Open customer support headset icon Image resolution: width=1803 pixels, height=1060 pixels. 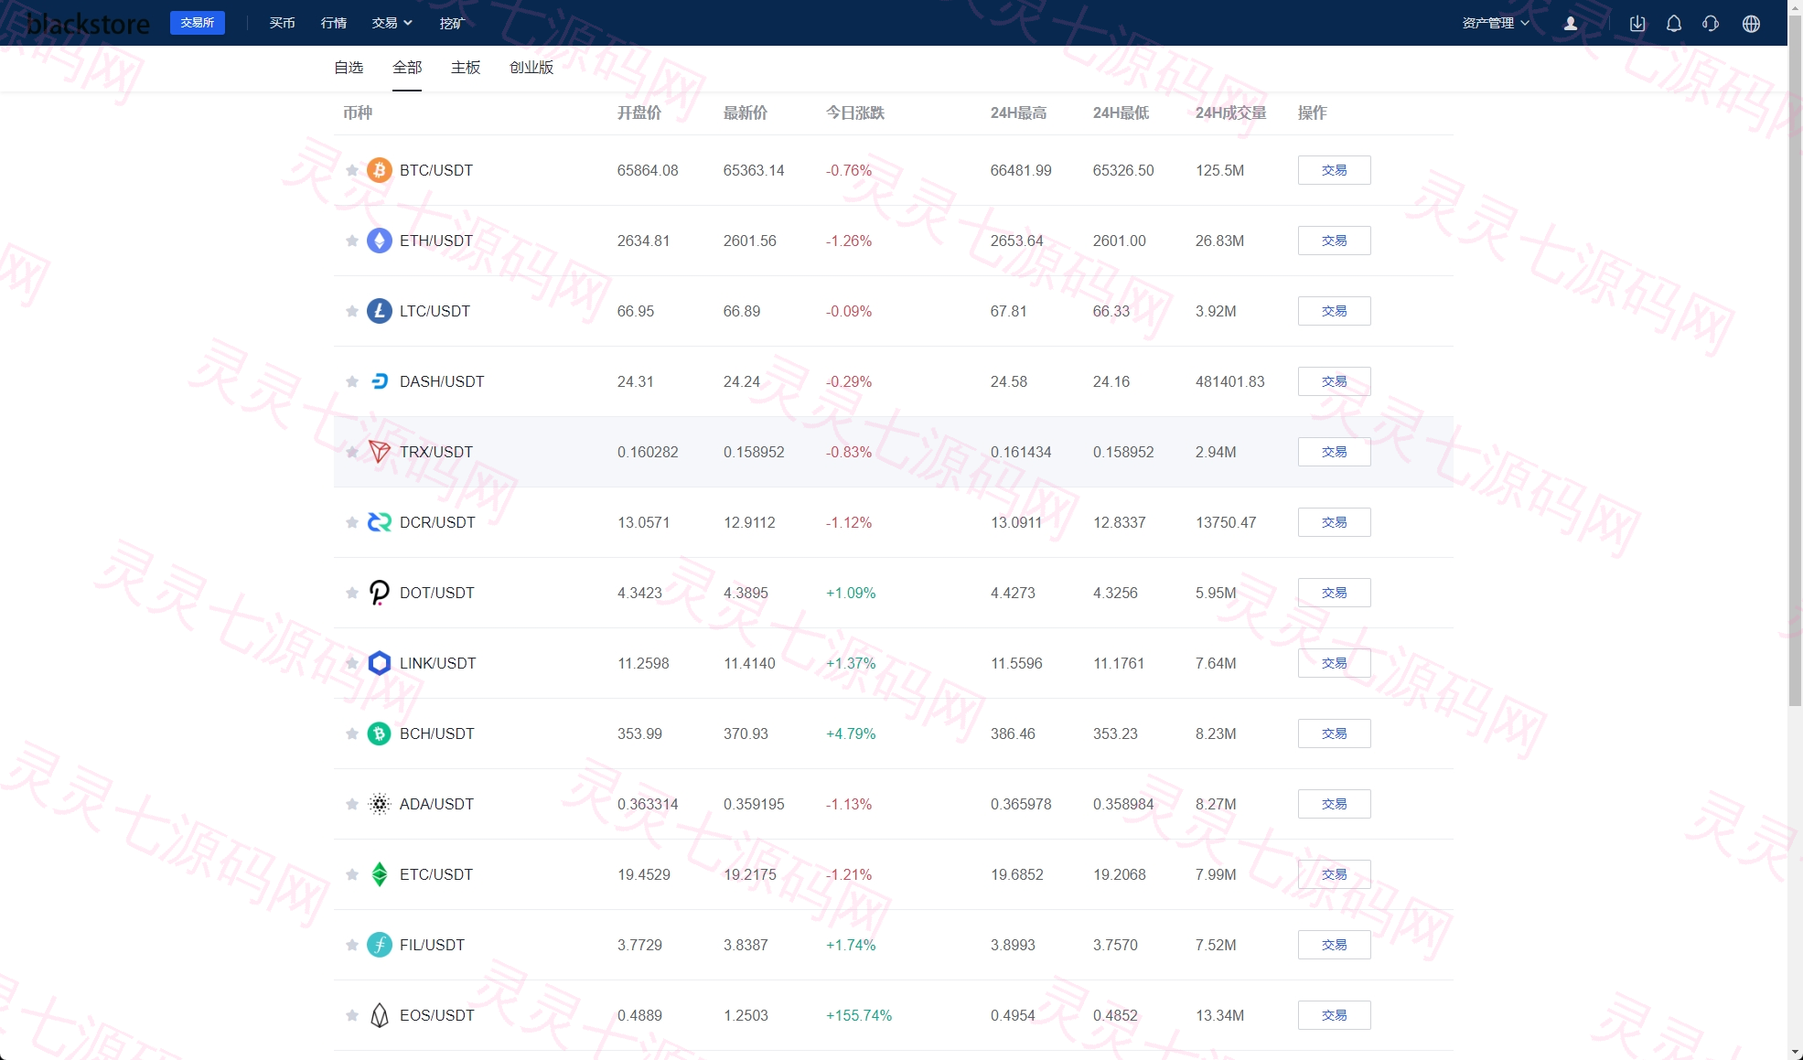1711,24
